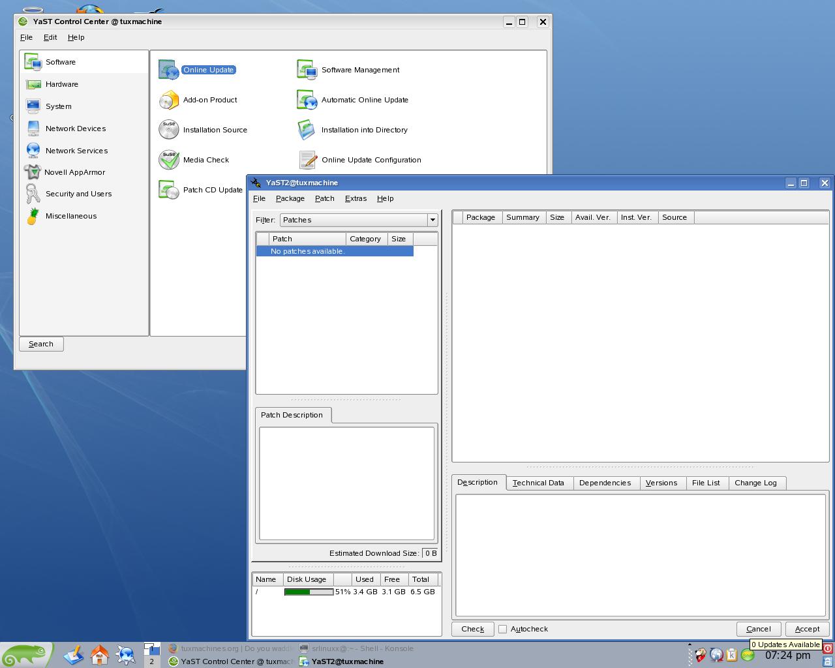The height and width of the screenshot is (668, 835).
Task: Select Network Devices category in sidebar
Action: click(x=75, y=129)
